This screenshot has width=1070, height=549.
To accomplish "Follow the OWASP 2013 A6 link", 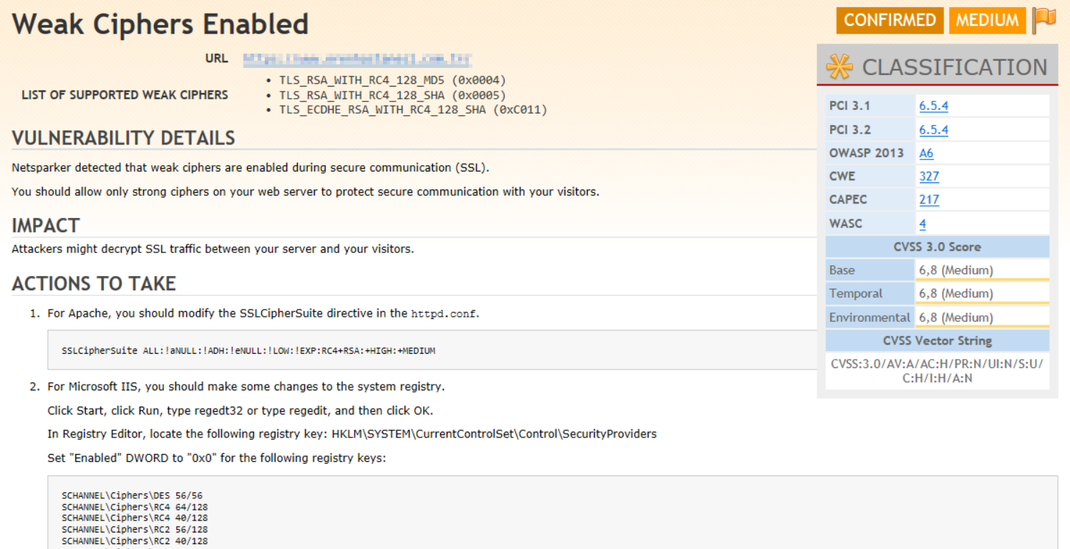I will (926, 153).
